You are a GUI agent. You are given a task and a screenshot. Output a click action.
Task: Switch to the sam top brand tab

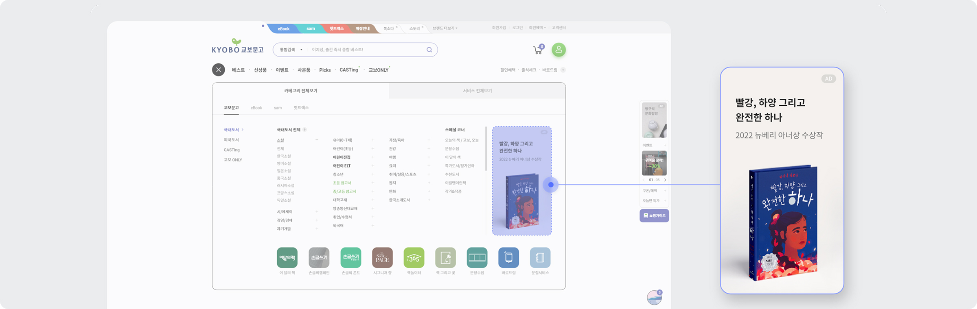click(x=311, y=28)
